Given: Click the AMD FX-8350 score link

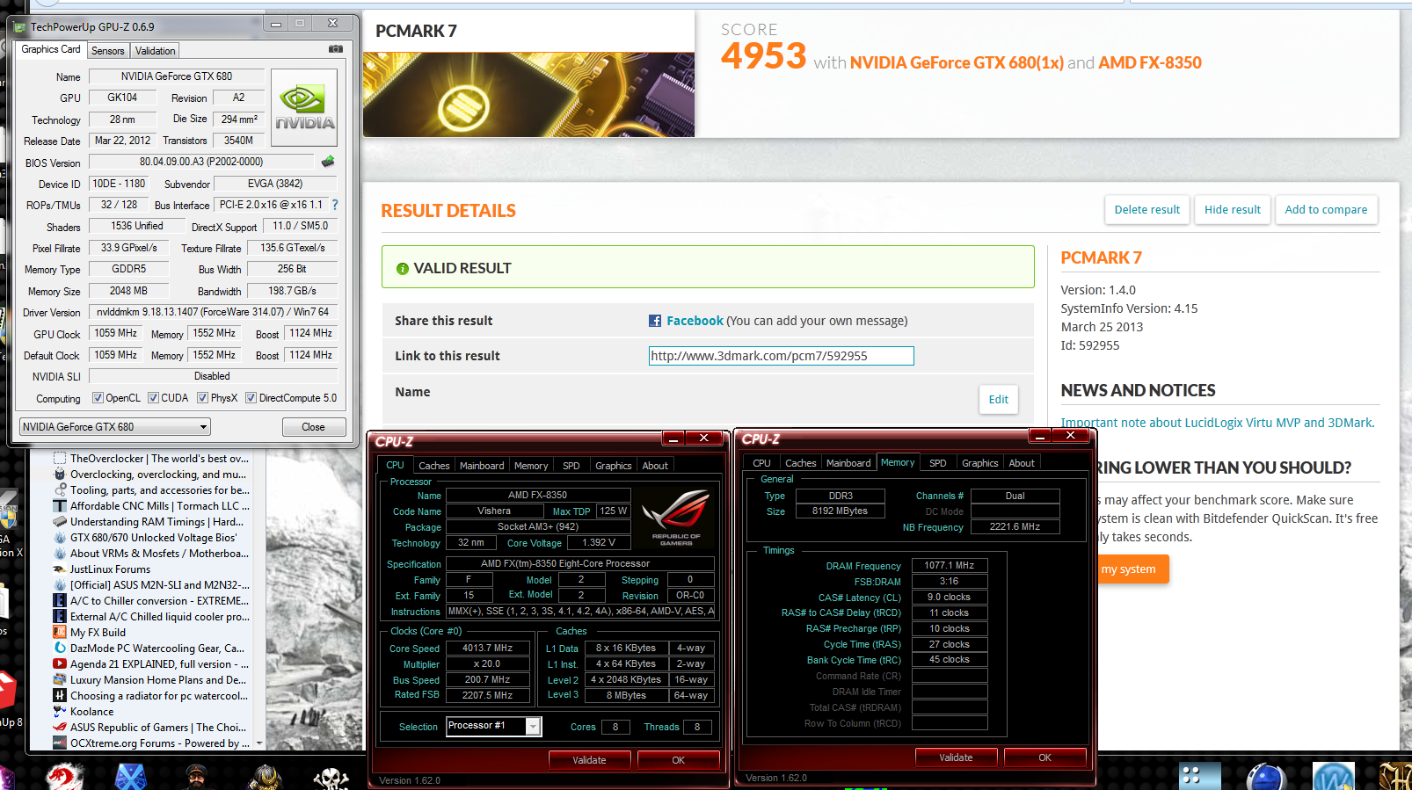Looking at the screenshot, I should tap(1150, 62).
